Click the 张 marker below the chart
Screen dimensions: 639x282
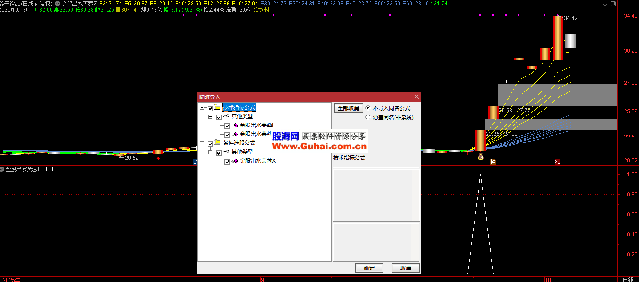(557, 162)
